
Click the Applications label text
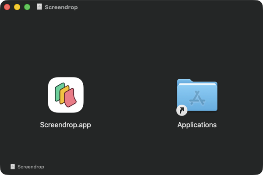tap(197, 125)
